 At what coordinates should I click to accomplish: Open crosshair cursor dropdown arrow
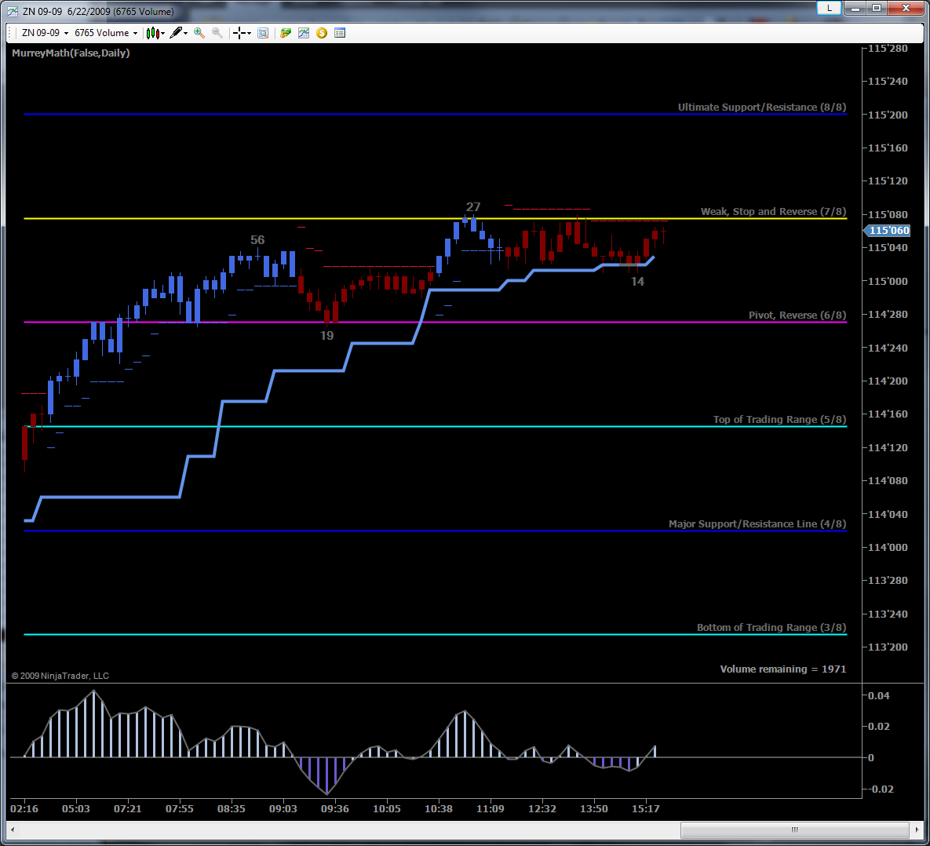pyautogui.click(x=249, y=34)
